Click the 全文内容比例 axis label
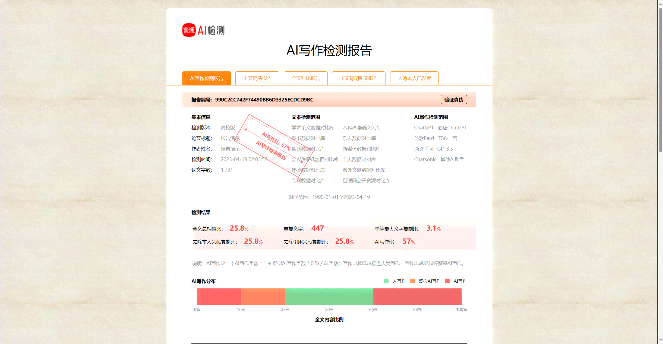 coord(329,320)
